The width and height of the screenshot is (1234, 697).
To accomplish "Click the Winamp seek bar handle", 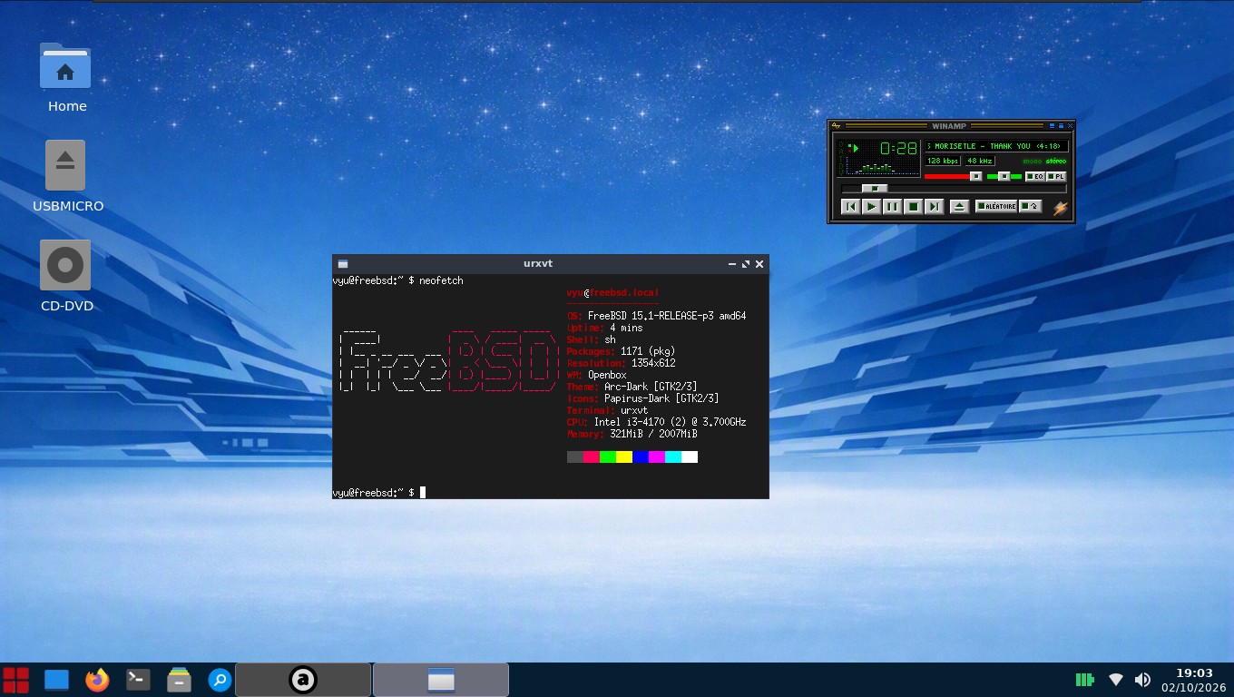I will tap(874, 188).
